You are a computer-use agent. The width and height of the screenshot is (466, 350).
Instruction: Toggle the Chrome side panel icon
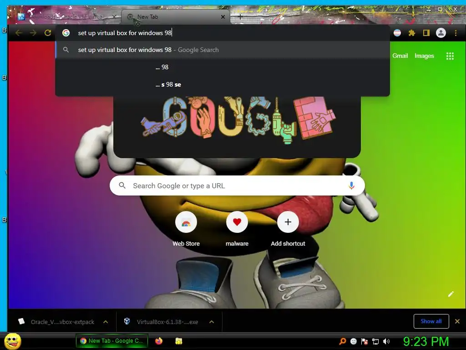click(x=426, y=33)
